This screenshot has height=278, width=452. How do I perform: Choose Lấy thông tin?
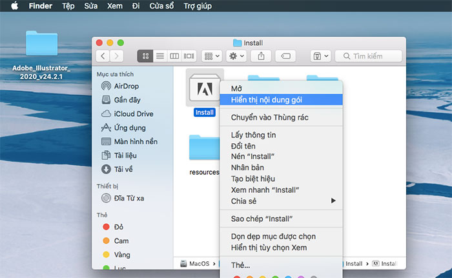[281, 135]
